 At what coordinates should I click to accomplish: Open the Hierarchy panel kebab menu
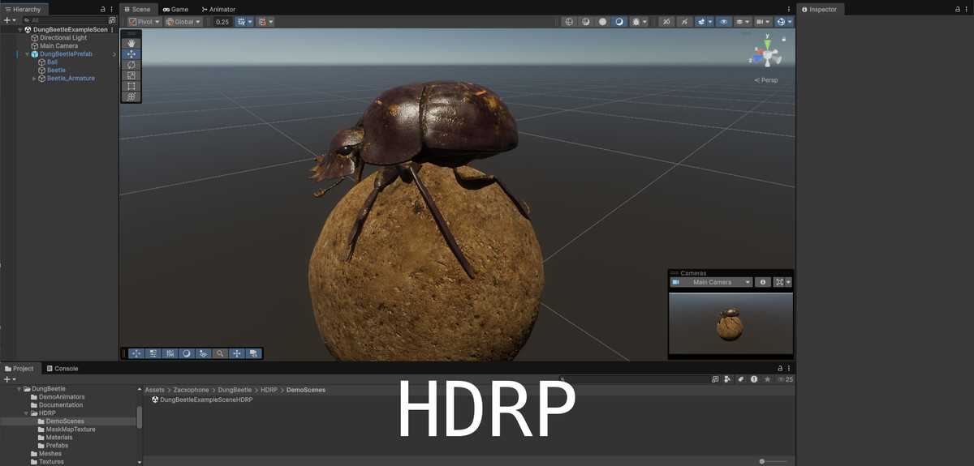click(112, 9)
